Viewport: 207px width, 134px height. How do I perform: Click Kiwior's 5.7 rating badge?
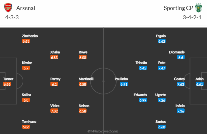26,68
